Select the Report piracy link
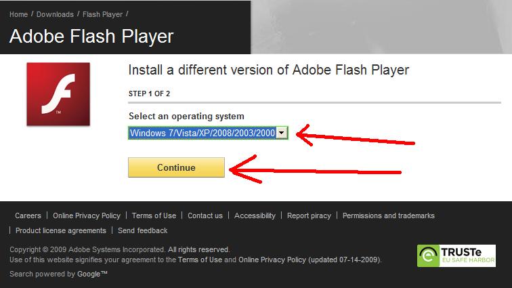 point(309,215)
